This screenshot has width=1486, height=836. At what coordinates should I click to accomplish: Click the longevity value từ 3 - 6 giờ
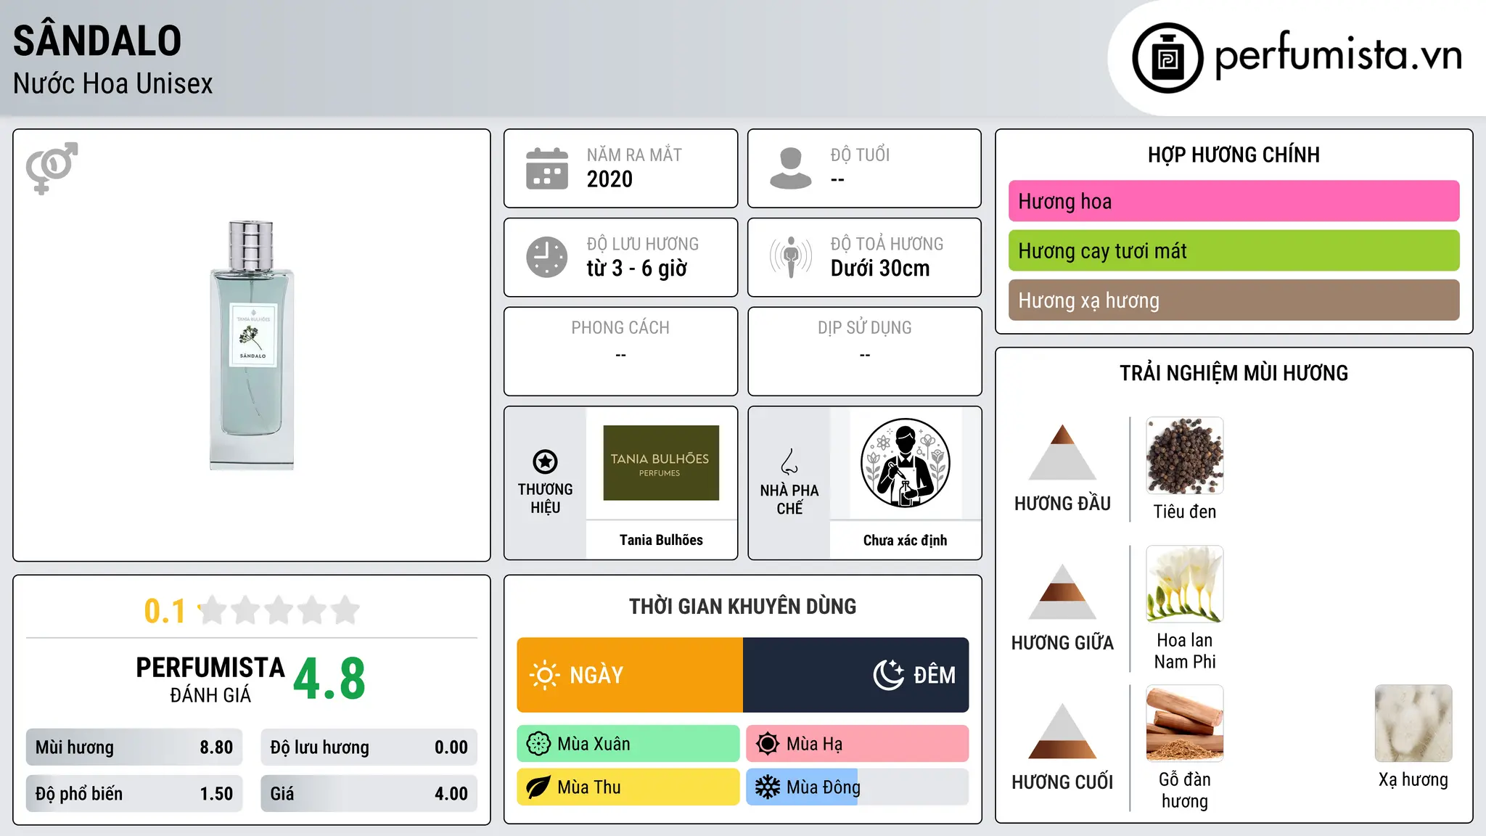(636, 269)
